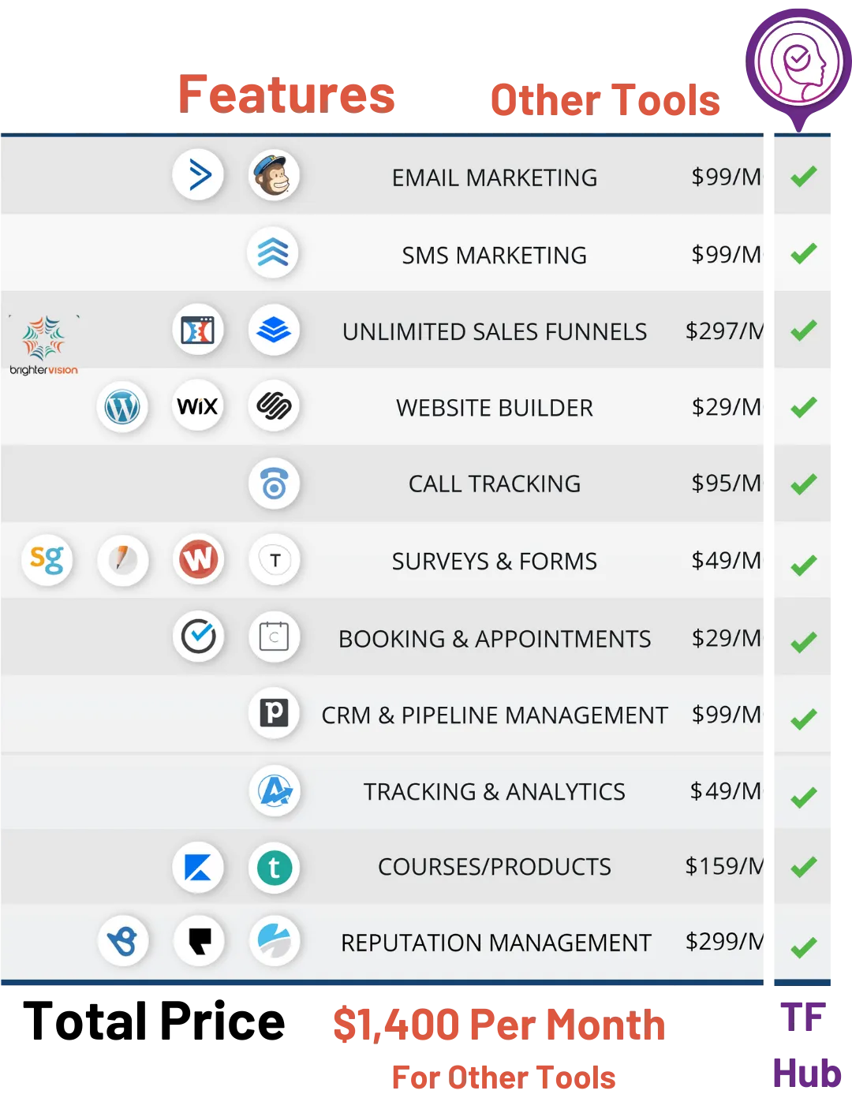Click the 'SMS MARKETING' label
This screenshot has width=852, height=1098.
coord(495,255)
